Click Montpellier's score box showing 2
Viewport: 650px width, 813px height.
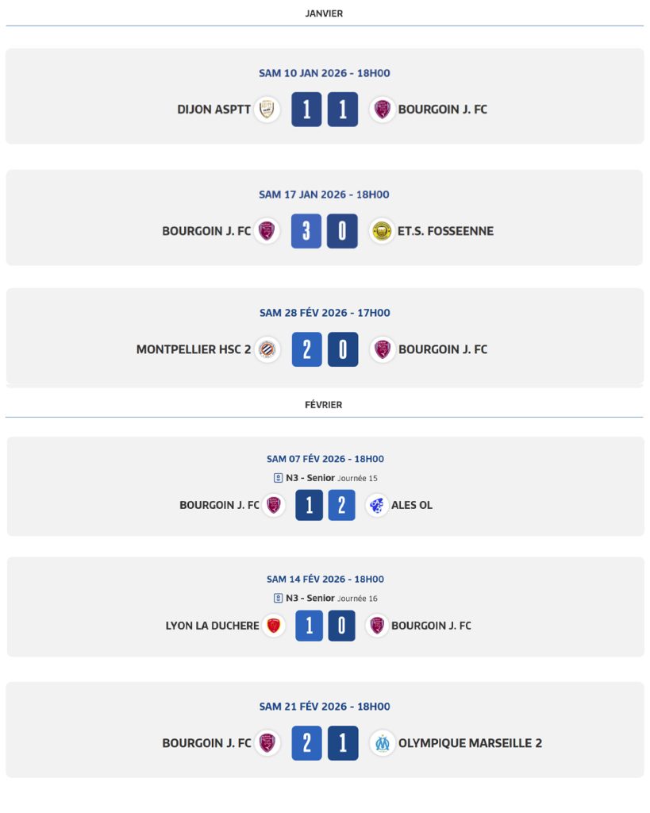point(306,349)
